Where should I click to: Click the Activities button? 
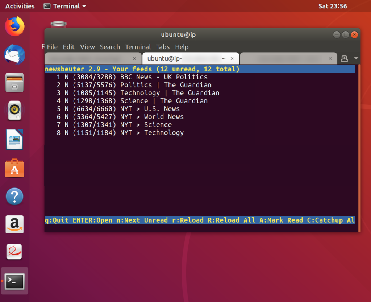20,6
